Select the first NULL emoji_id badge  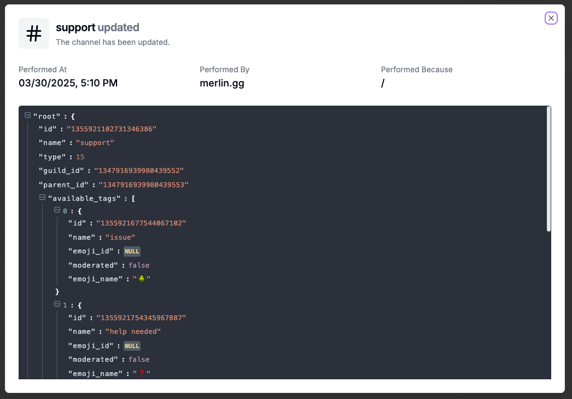click(x=132, y=251)
